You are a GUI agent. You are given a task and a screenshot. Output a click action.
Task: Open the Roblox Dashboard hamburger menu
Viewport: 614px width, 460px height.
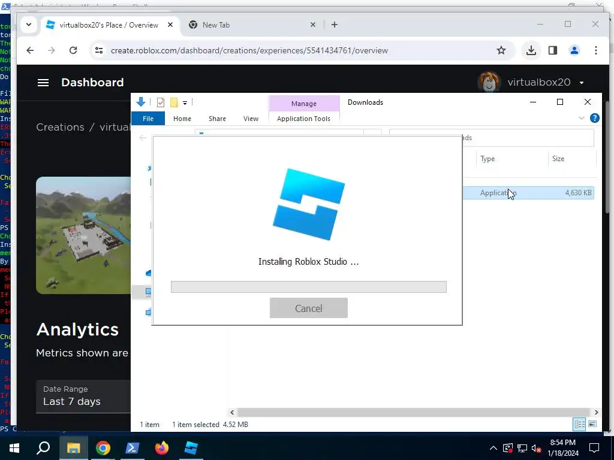point(43,83)
